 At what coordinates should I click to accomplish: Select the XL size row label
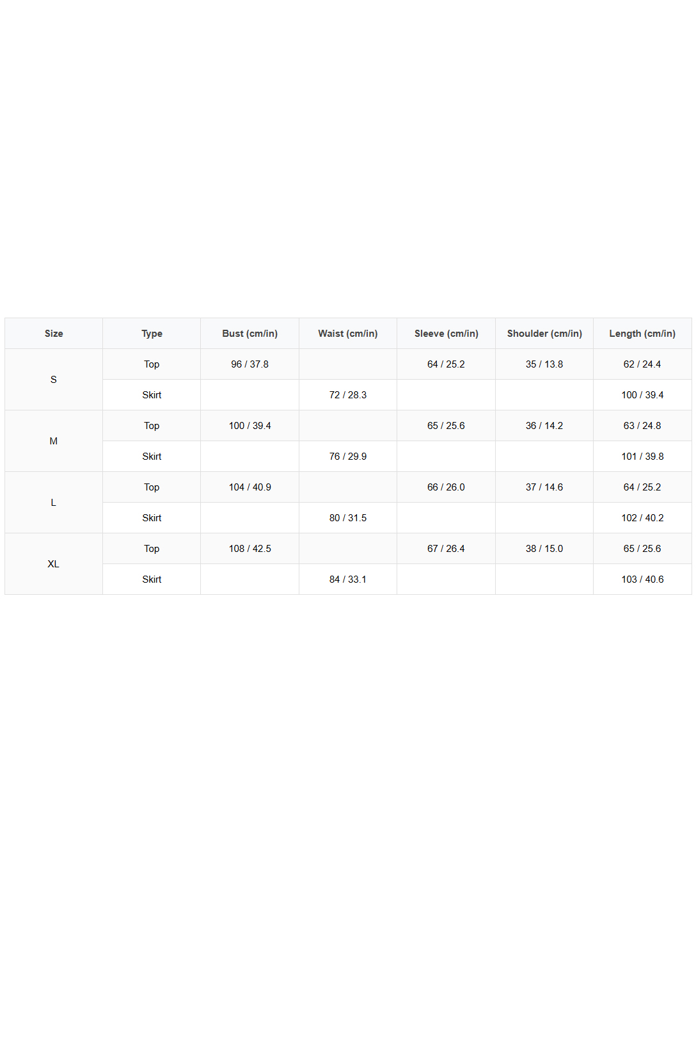coord(54,564)
